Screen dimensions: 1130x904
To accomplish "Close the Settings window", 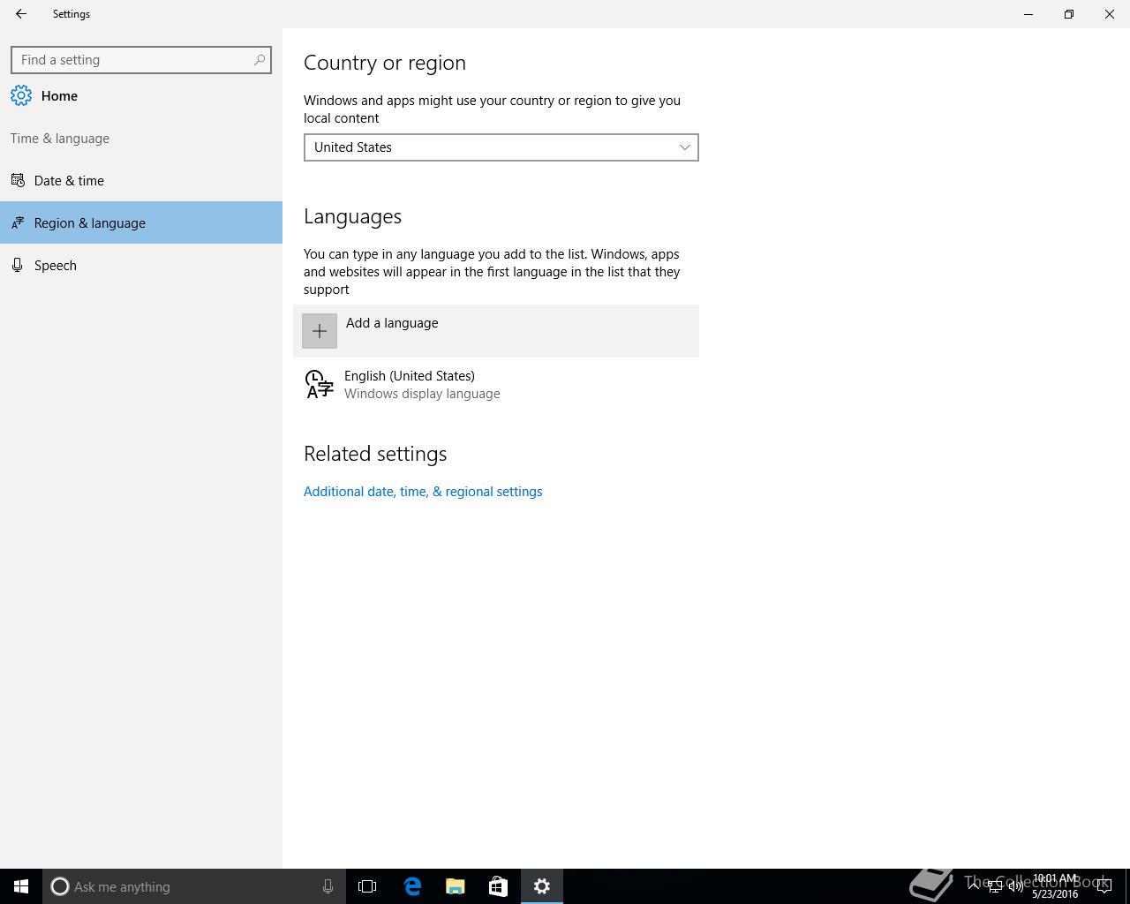I will point(1110,14).
